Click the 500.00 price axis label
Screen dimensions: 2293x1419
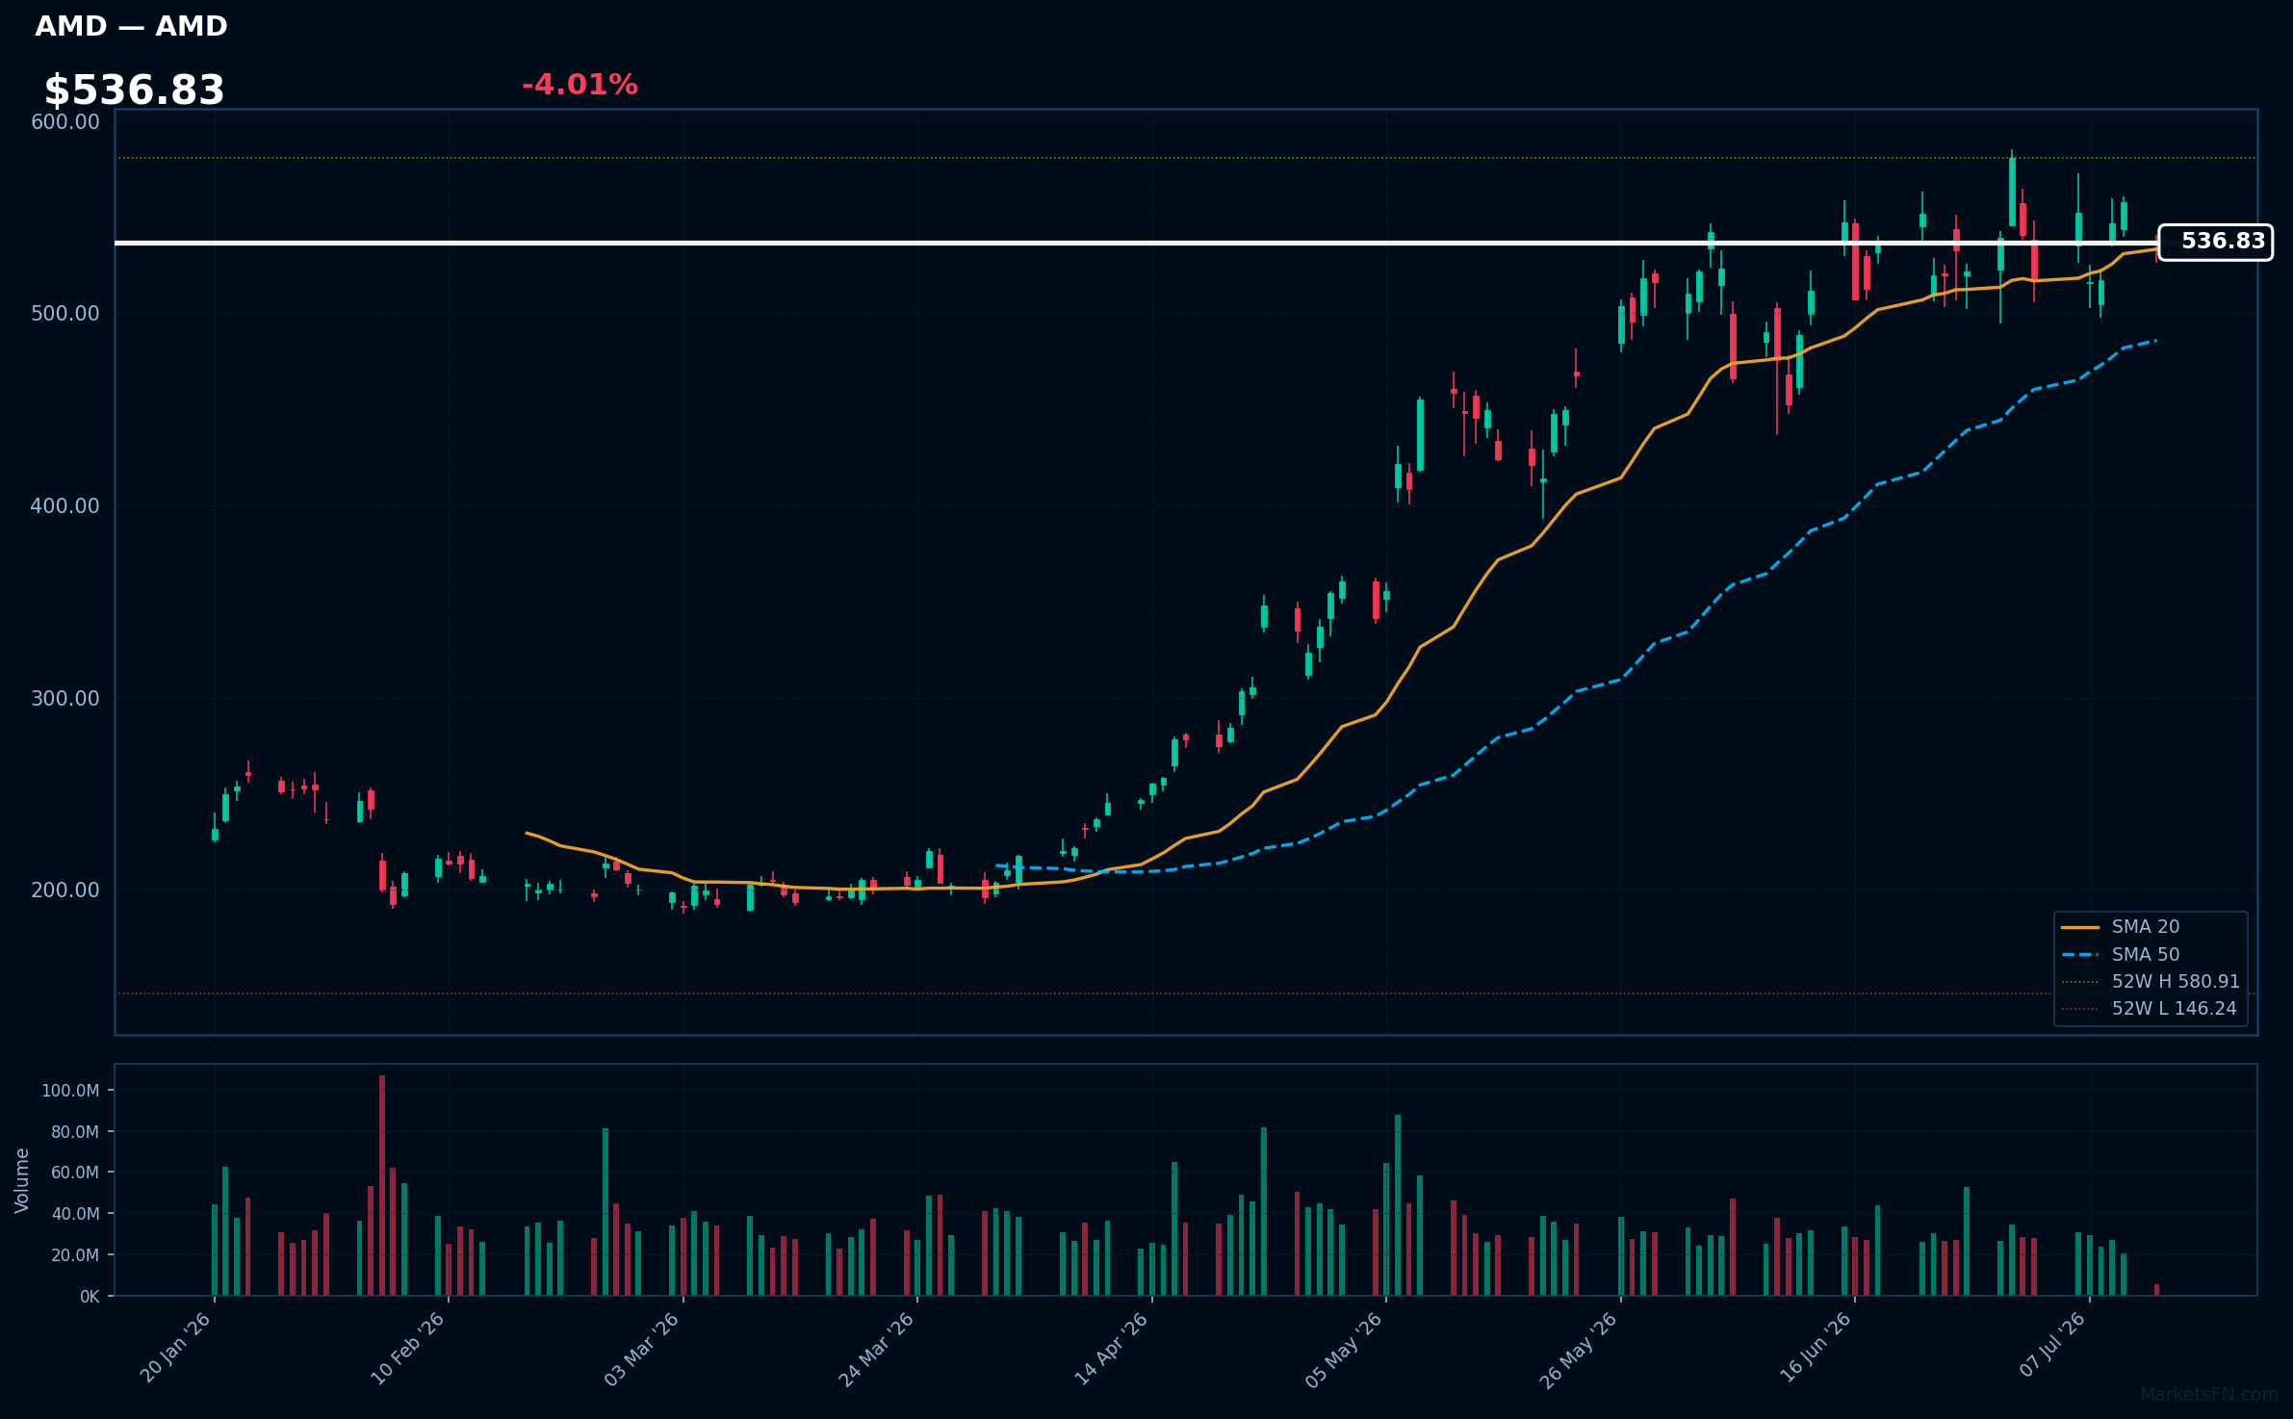[65, 314]
